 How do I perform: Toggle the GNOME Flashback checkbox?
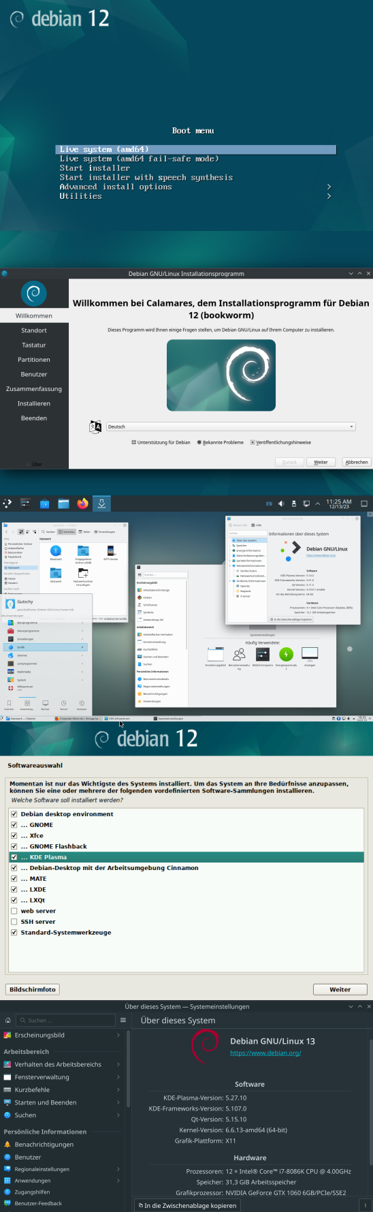click(14, 846)
